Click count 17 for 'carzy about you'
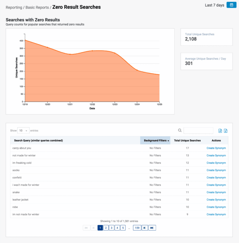239x243 pixels. coord(187,148)
